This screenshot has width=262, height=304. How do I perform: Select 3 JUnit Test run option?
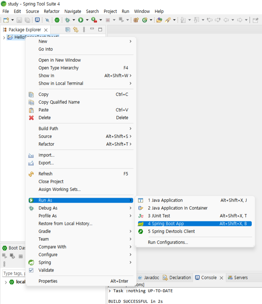195,216
